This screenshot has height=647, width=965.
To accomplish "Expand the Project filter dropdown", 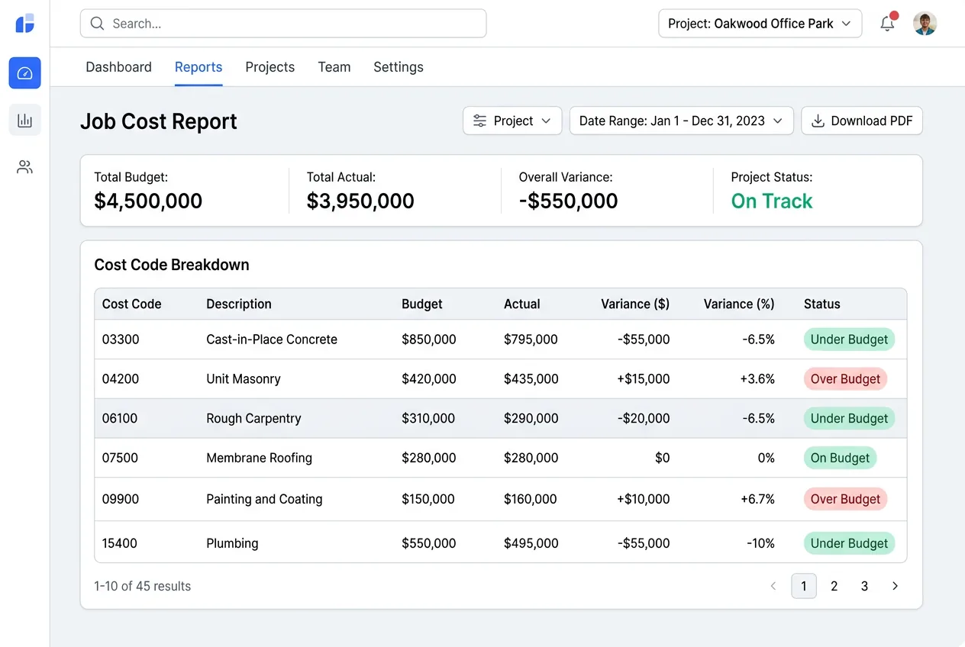I will 512,121.
